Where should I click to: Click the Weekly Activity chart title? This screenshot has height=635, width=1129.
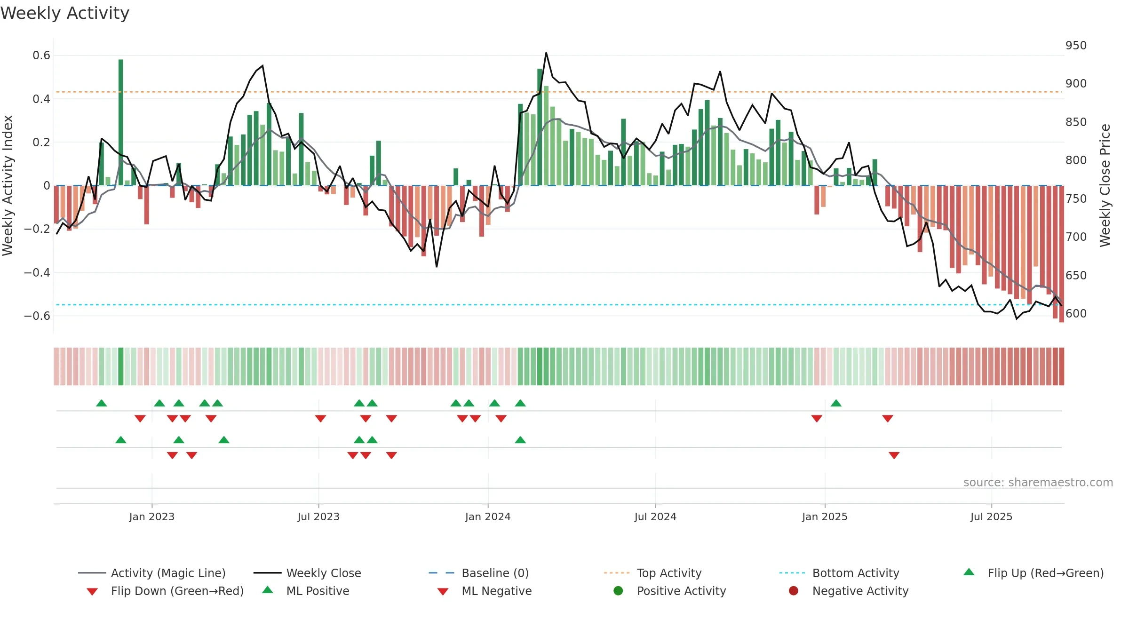(65, 13)
